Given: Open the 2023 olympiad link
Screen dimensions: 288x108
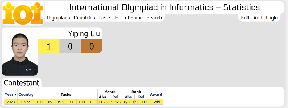Looking at the screenshot, I should pyautogui.click(x=11, y=102).
